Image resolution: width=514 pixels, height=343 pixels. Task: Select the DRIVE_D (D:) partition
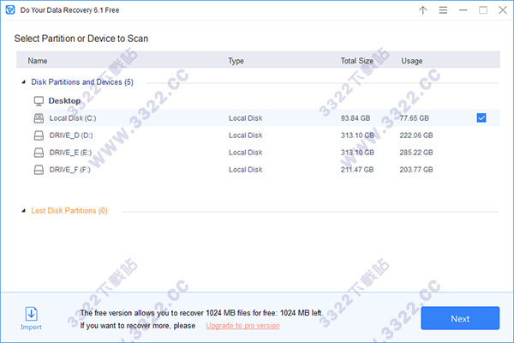[71, 135]
